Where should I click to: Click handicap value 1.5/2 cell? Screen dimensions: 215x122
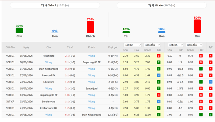(180, 89)
